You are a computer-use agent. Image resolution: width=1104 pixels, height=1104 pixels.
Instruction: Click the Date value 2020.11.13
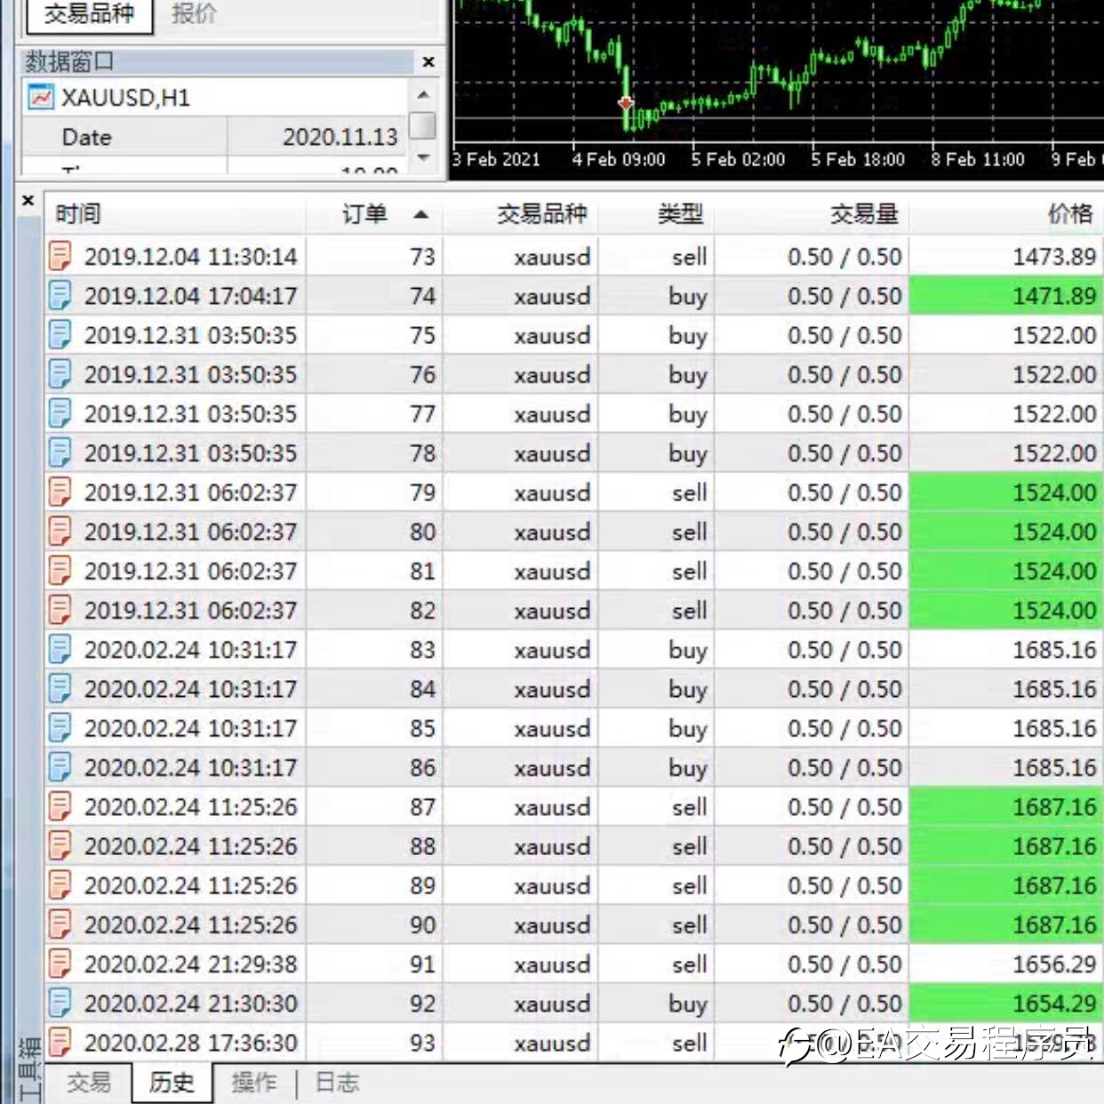[340, 137]
